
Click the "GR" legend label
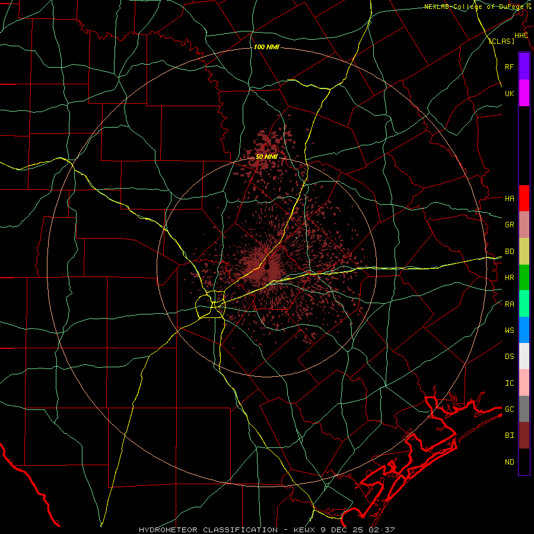509,225
